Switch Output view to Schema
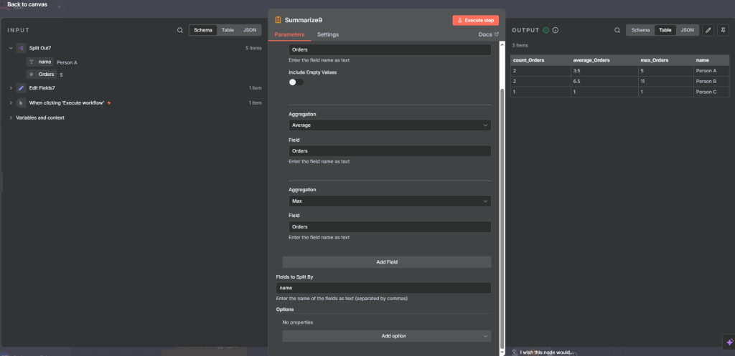The width and height of the screenshot is (735, 356). [x=640, y=30]
